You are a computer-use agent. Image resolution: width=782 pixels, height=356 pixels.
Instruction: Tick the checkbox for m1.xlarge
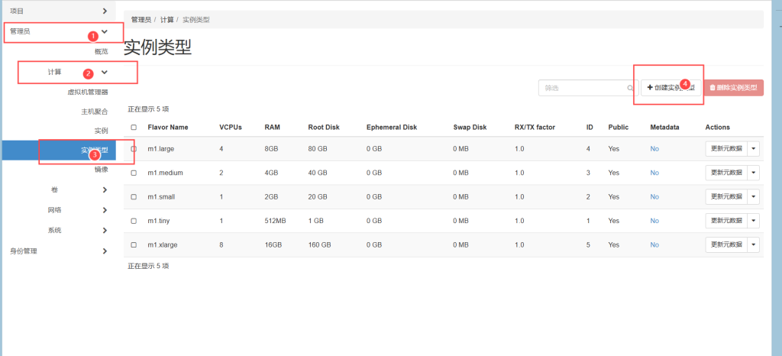coord(134,244)
